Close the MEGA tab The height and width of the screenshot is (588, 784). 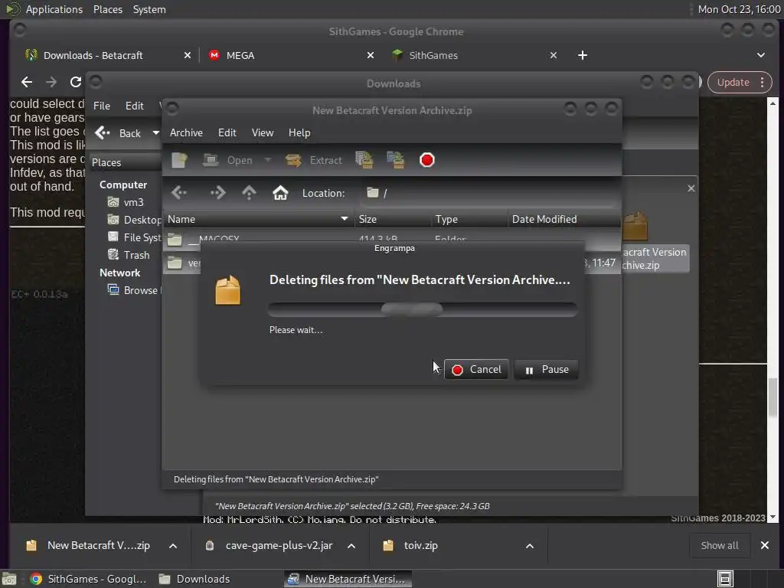pyautogui.click(x=371, y=55)
